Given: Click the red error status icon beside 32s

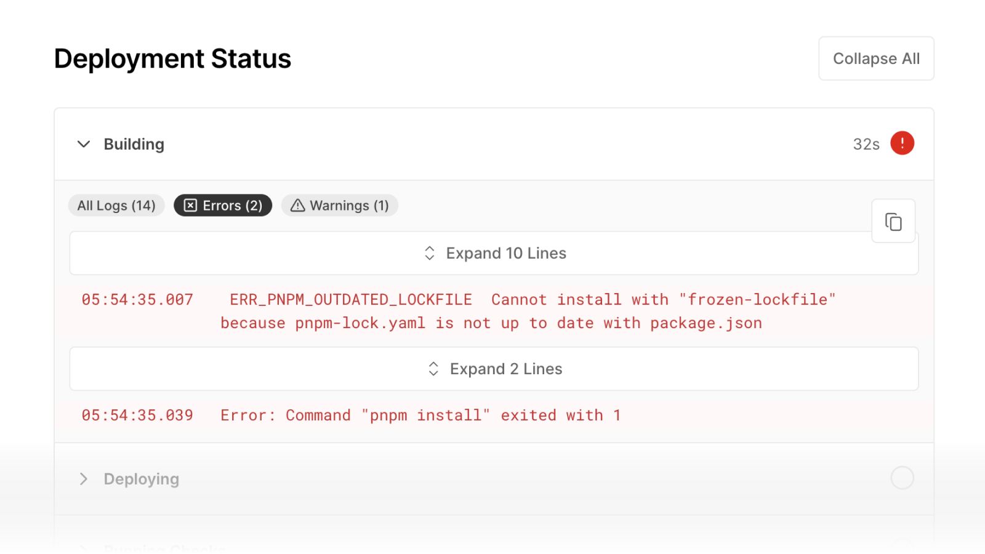Looking at the screenshot, I should coord(902,143).
